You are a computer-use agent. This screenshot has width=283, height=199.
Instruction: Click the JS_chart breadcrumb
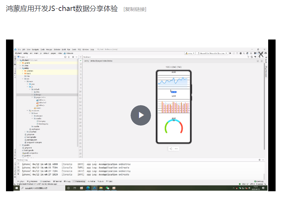[18, 53]
